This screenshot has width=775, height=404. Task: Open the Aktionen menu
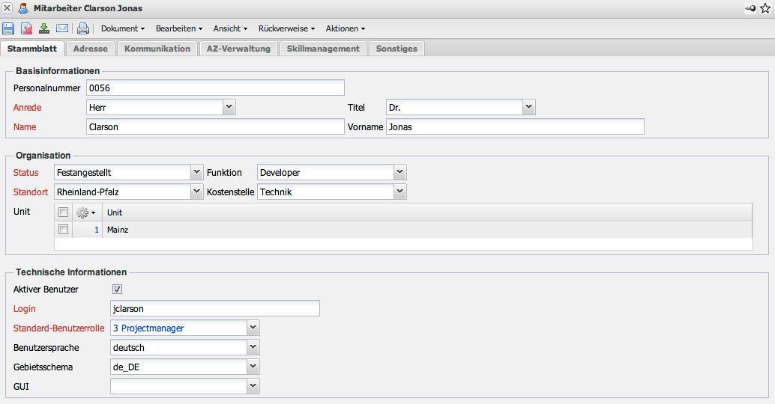(345, 28)
